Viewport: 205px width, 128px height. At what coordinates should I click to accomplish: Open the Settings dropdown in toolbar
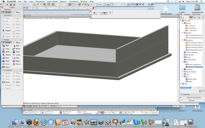[100, 5]
